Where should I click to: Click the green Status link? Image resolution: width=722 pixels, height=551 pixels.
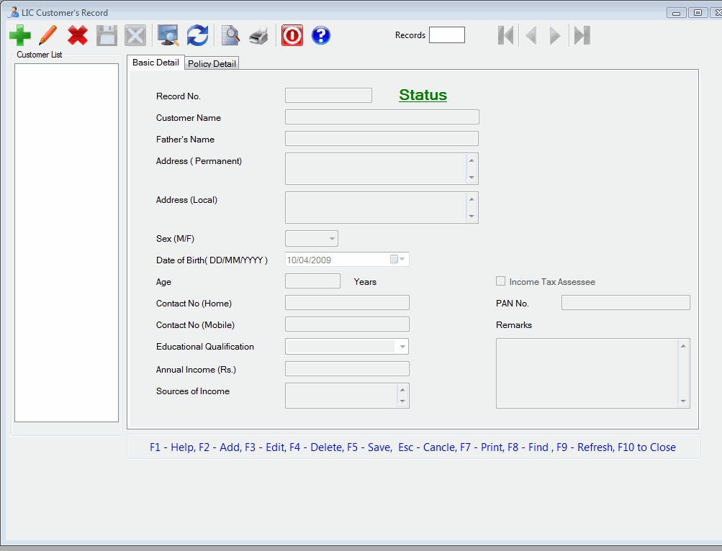423,95
